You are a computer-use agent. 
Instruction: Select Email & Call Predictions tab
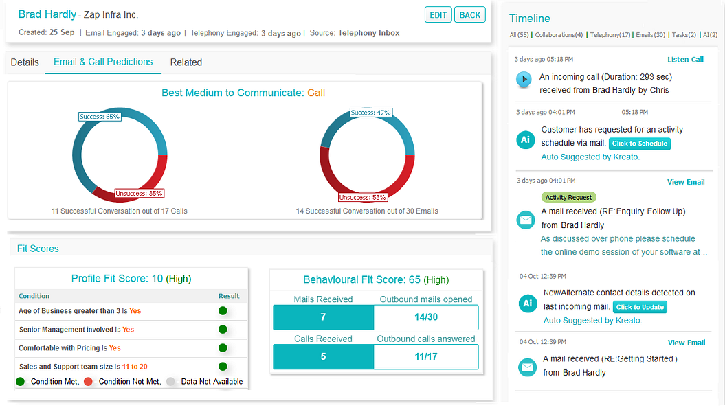(x=103, y=62)
